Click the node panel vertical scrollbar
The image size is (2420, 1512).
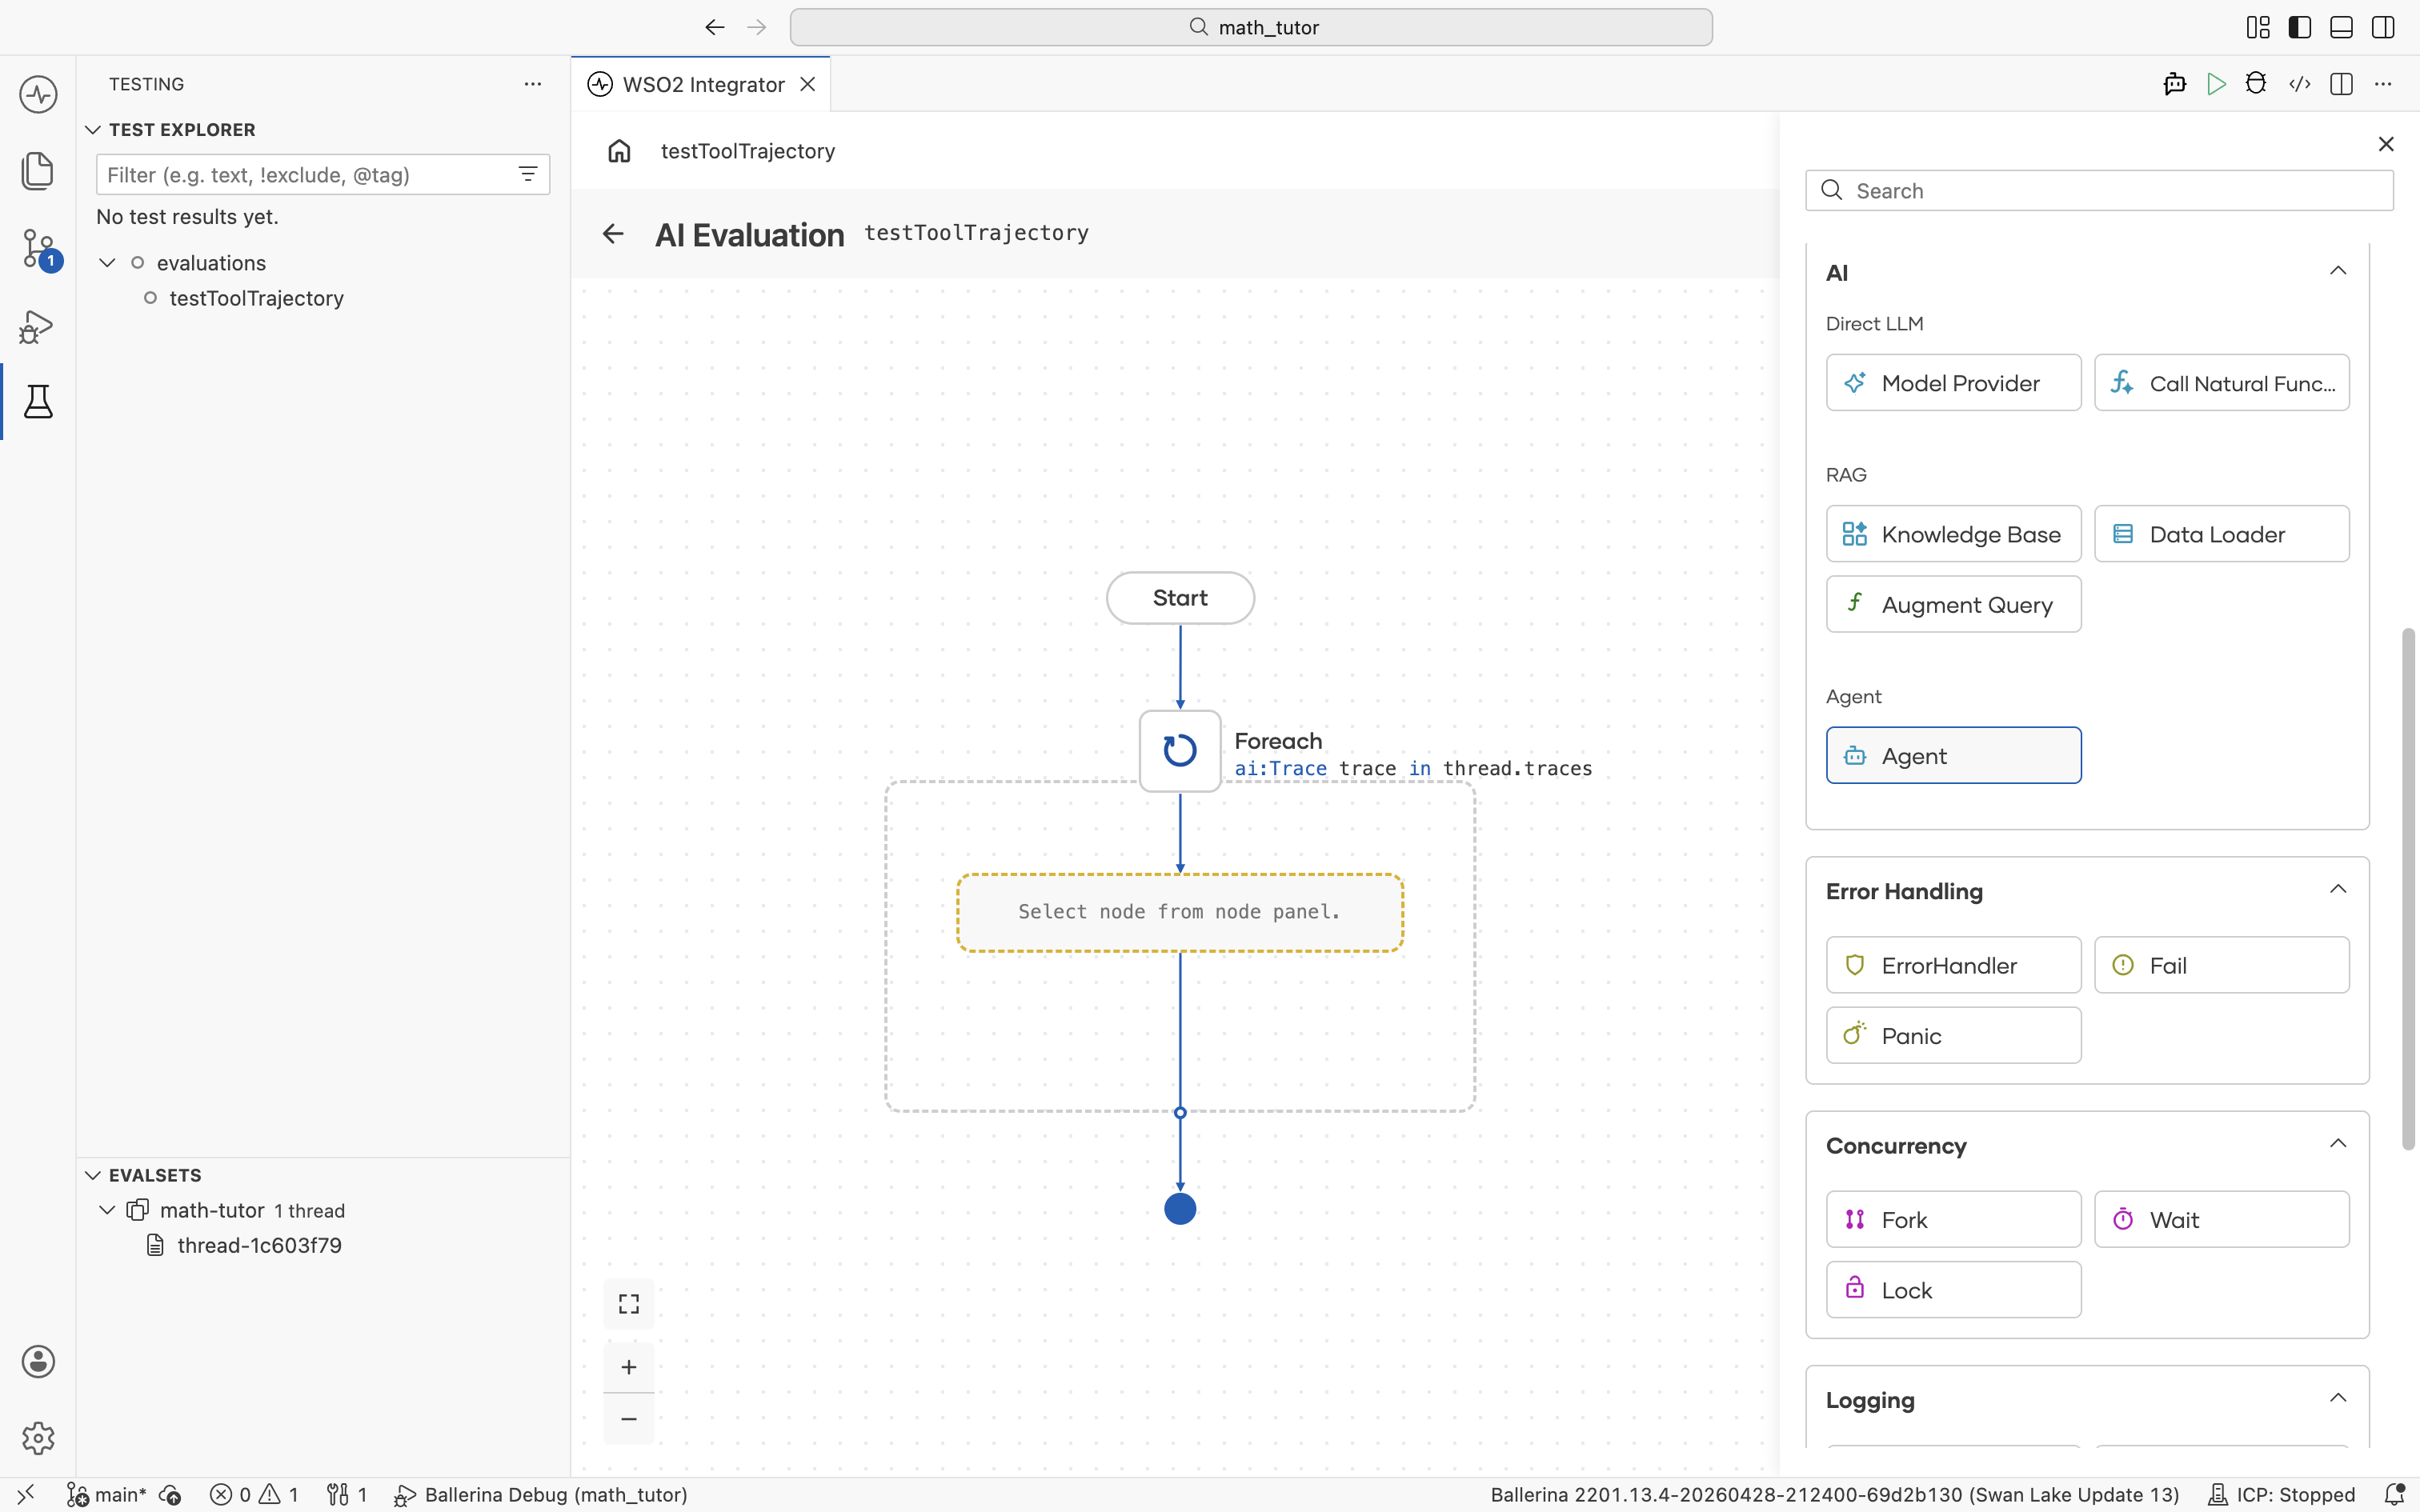pyautogui.click(x=2408, y=888)
